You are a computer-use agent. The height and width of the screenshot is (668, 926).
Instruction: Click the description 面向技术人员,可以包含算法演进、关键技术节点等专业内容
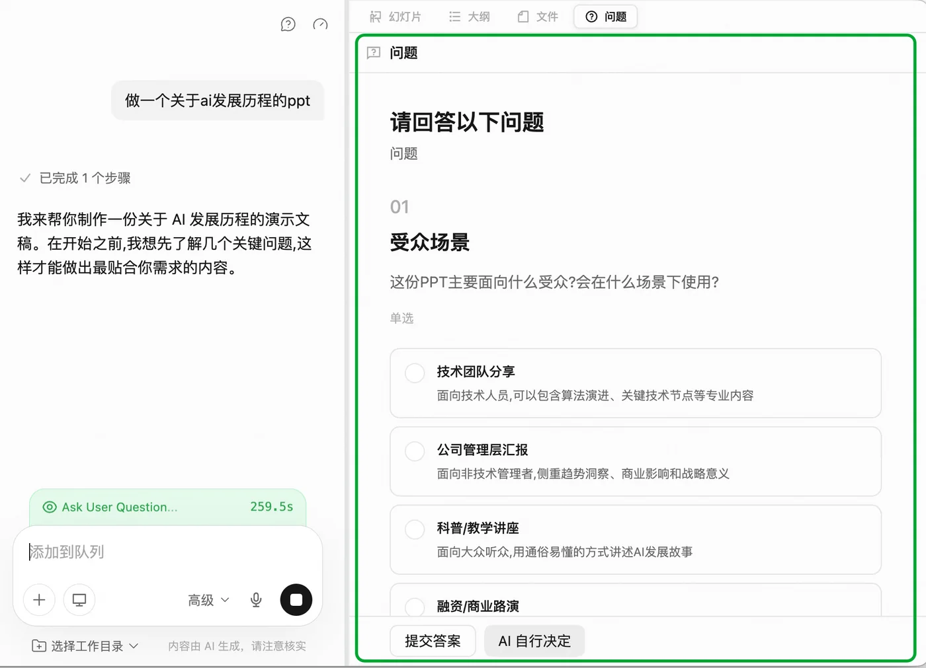(595, 396)
